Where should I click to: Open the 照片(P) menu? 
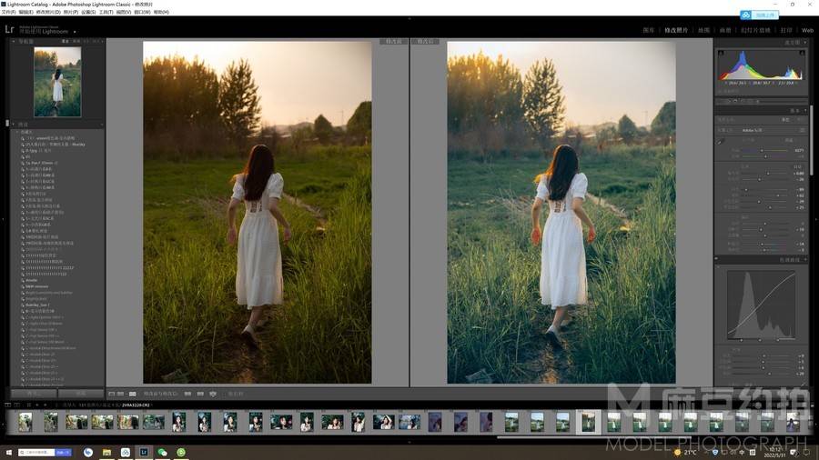[70, 12]
